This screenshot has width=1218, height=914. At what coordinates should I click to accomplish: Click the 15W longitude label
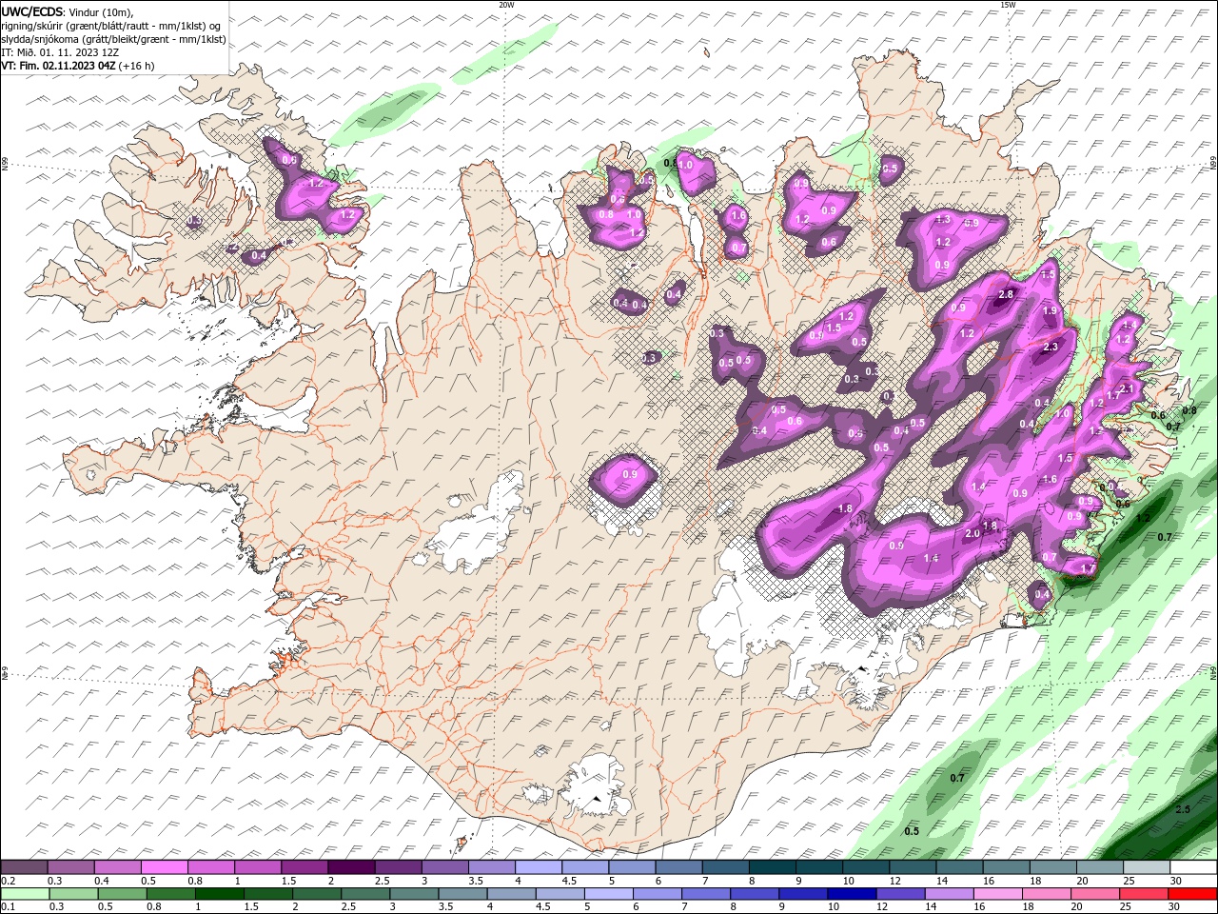(1008, 5)
